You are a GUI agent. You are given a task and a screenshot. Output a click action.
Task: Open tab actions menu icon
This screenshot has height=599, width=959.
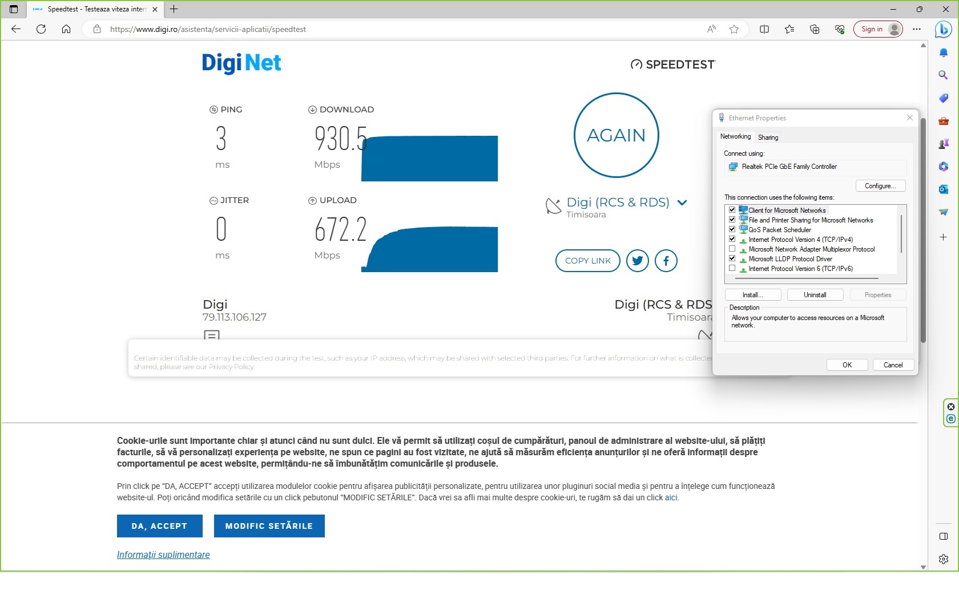click(x=14, y=9)
